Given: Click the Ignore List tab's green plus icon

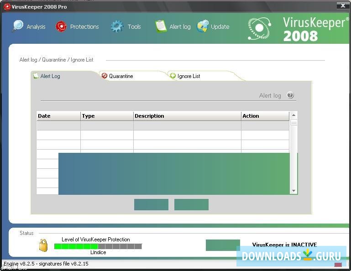Looking at the screenshot, I should (173, 76).
